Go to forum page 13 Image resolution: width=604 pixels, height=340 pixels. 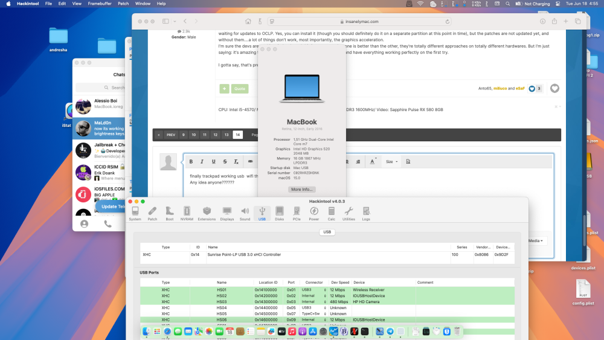click(x=226, y=135)
